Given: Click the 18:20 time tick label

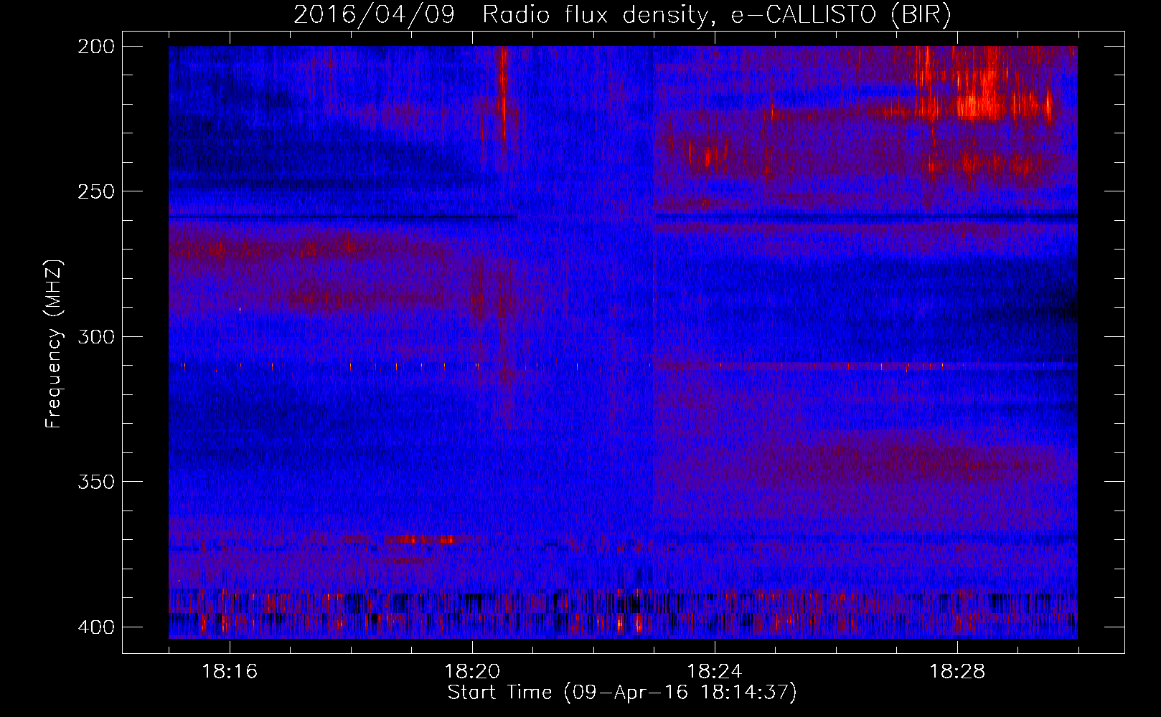Looking at the screenshot, I should (x=472, y=672).
